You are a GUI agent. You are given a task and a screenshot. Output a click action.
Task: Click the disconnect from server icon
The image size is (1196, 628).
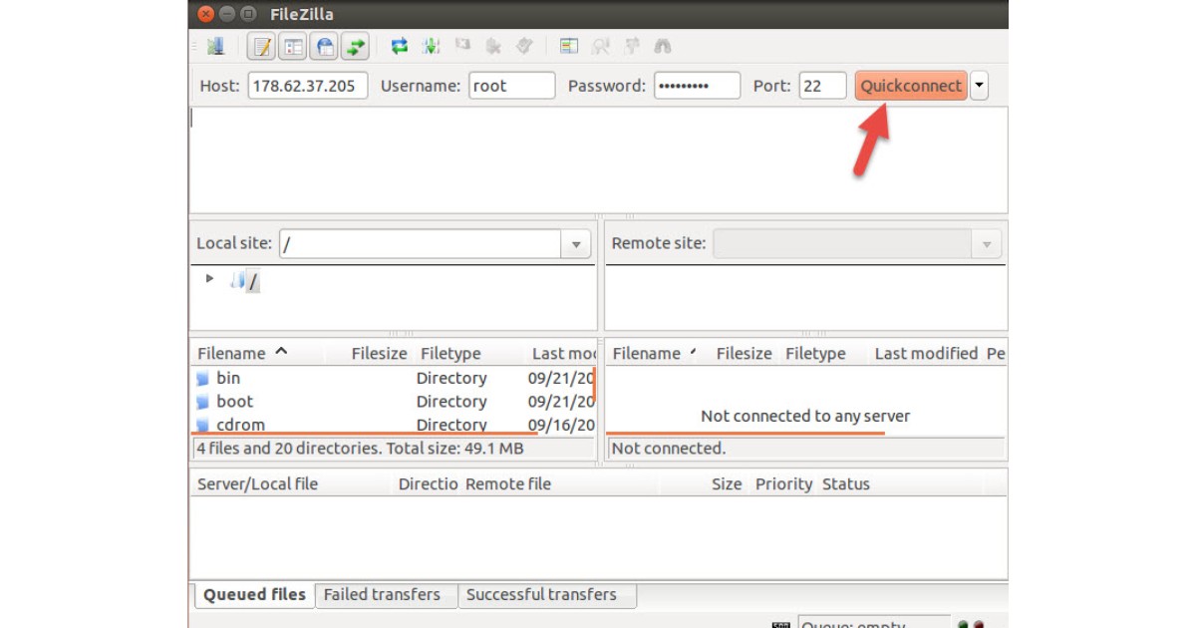pyautogui.click(x=493, y=46)
